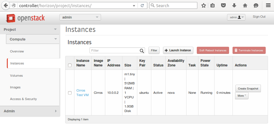Check the select-all instances checkbox
This screenshot has width=274, height=134.
click(70, 65)
